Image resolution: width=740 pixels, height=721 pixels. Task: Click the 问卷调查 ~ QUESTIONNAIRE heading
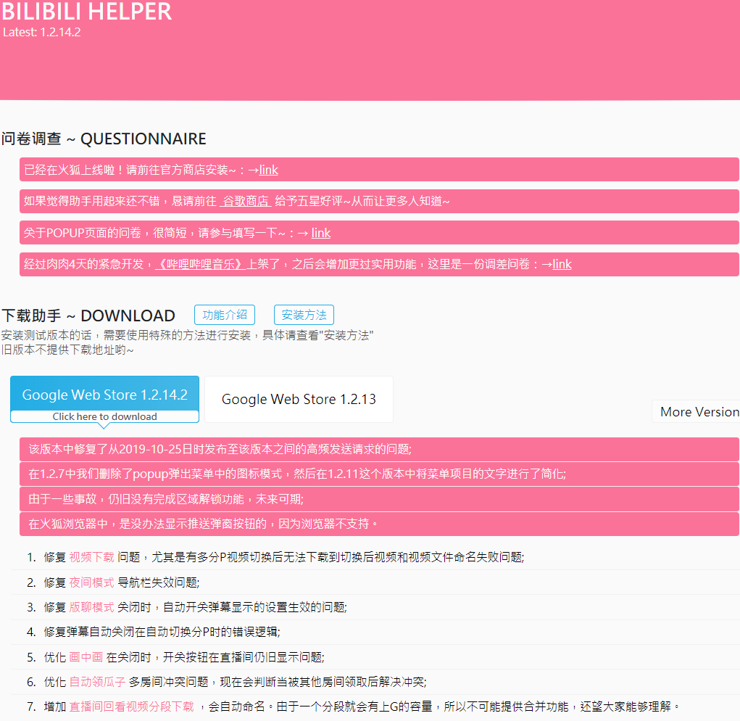coord(104,139)
